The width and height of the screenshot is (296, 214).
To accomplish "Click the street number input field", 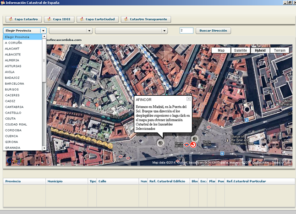I will pos(186,31).
